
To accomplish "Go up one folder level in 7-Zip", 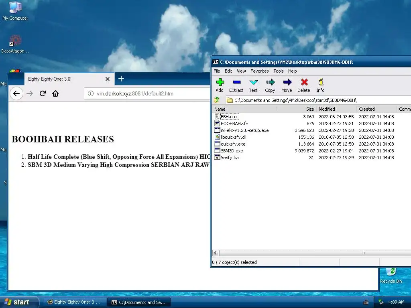I will click(x=217, y=100).
